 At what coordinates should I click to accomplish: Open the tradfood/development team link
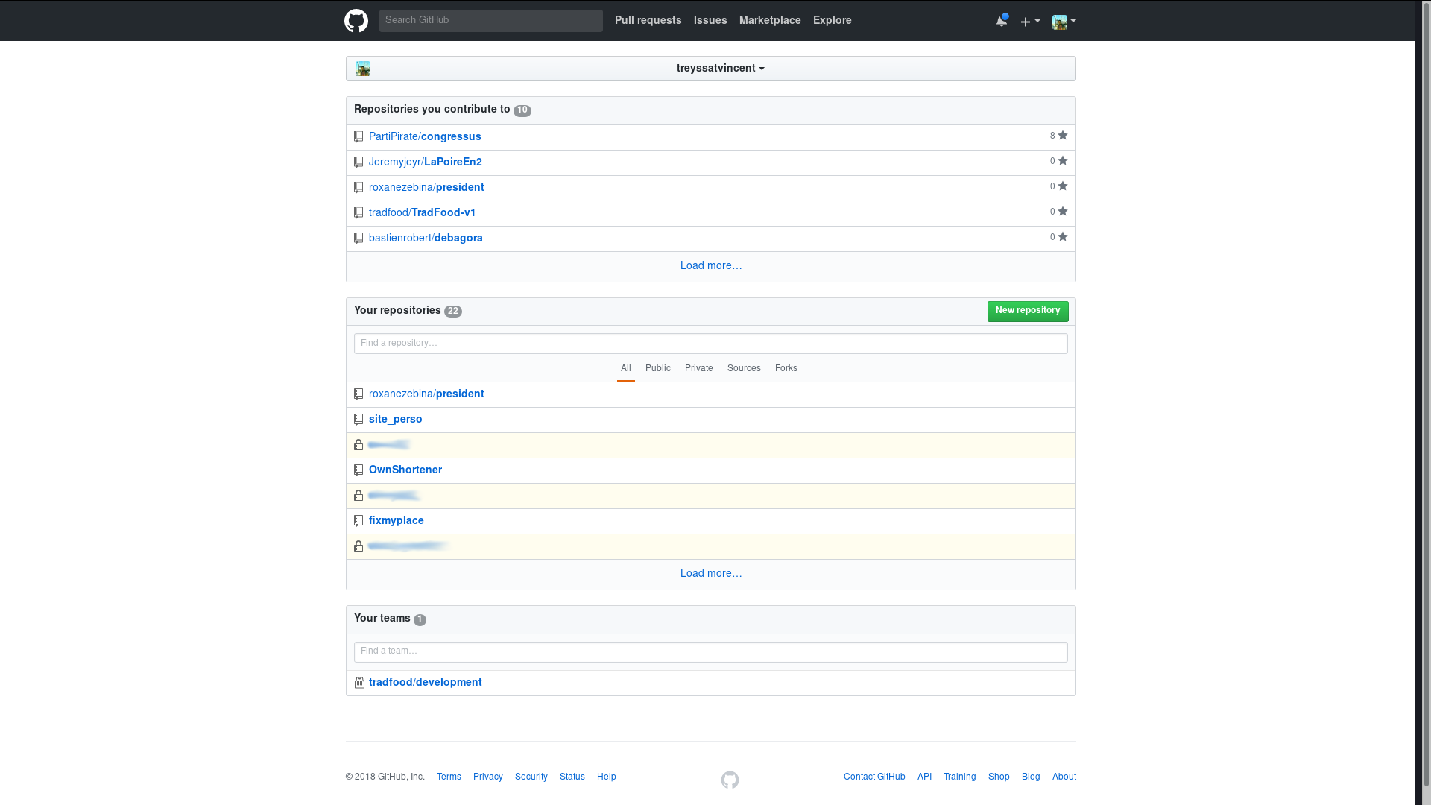tap(426, 683)
